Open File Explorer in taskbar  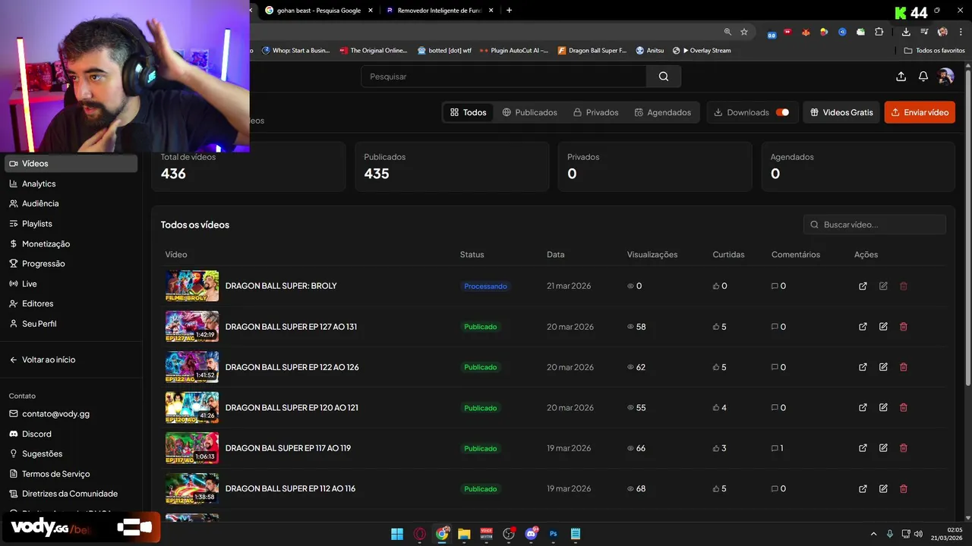click(464, 534)
